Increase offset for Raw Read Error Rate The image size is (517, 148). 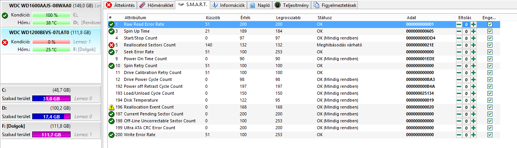tap(474, 24)
